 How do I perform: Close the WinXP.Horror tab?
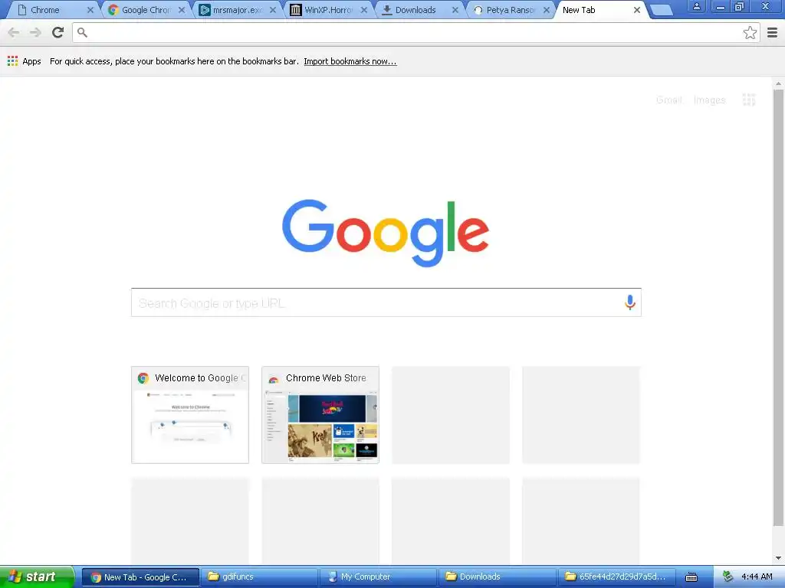(x=364, y=10)
